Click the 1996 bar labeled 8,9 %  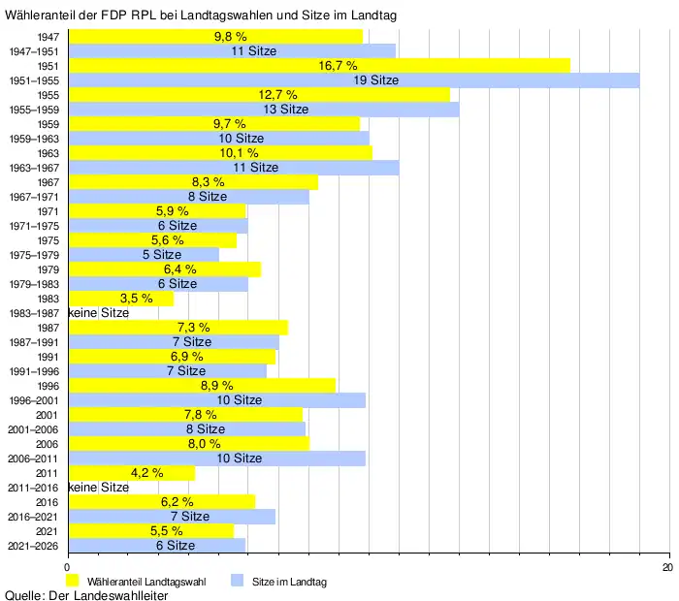[x=201, y=386]
